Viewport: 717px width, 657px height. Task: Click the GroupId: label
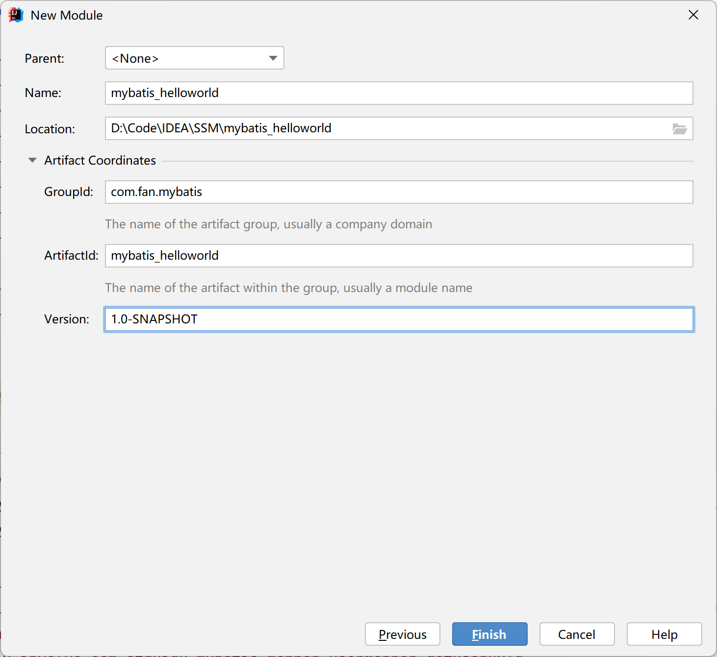(69, 192)
